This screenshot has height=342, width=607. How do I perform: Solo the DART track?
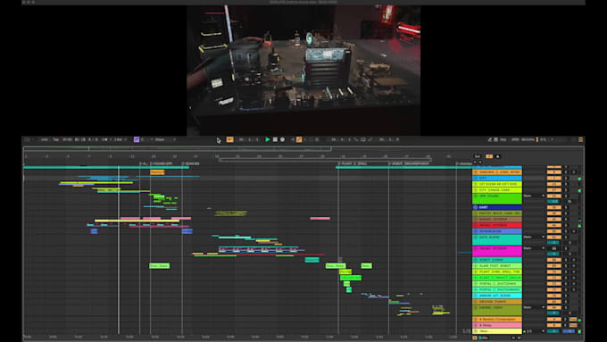point(566,207)
